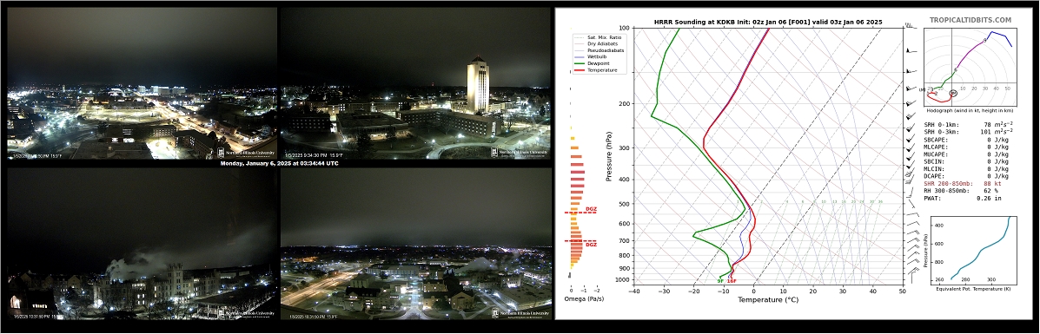Viewport: 1040px width, 334px height.
Task: Open the webcam view of the castle-like building with steam
Action: click(x=142, y=244)
